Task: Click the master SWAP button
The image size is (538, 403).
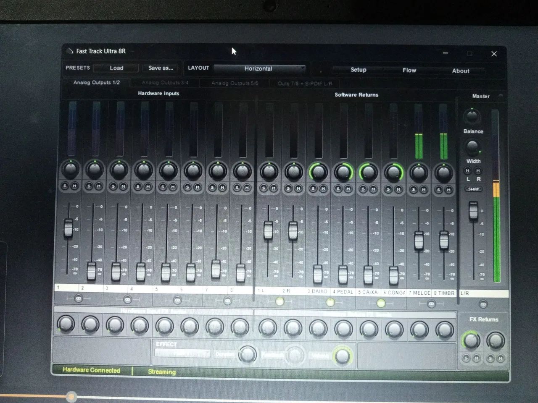Action: pyautogui.click(x=473, y=189)
